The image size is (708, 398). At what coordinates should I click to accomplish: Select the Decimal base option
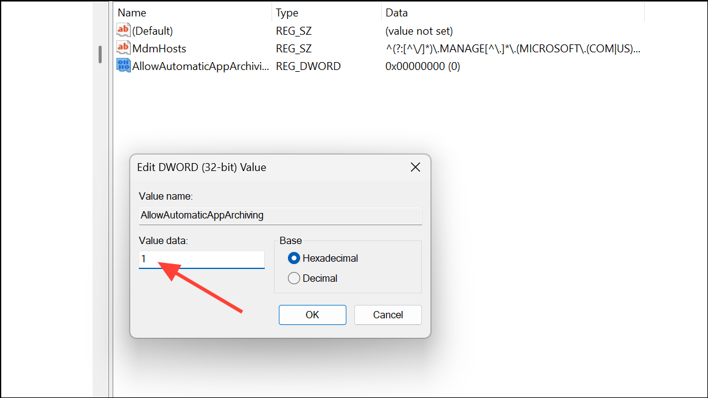point(294,278)
